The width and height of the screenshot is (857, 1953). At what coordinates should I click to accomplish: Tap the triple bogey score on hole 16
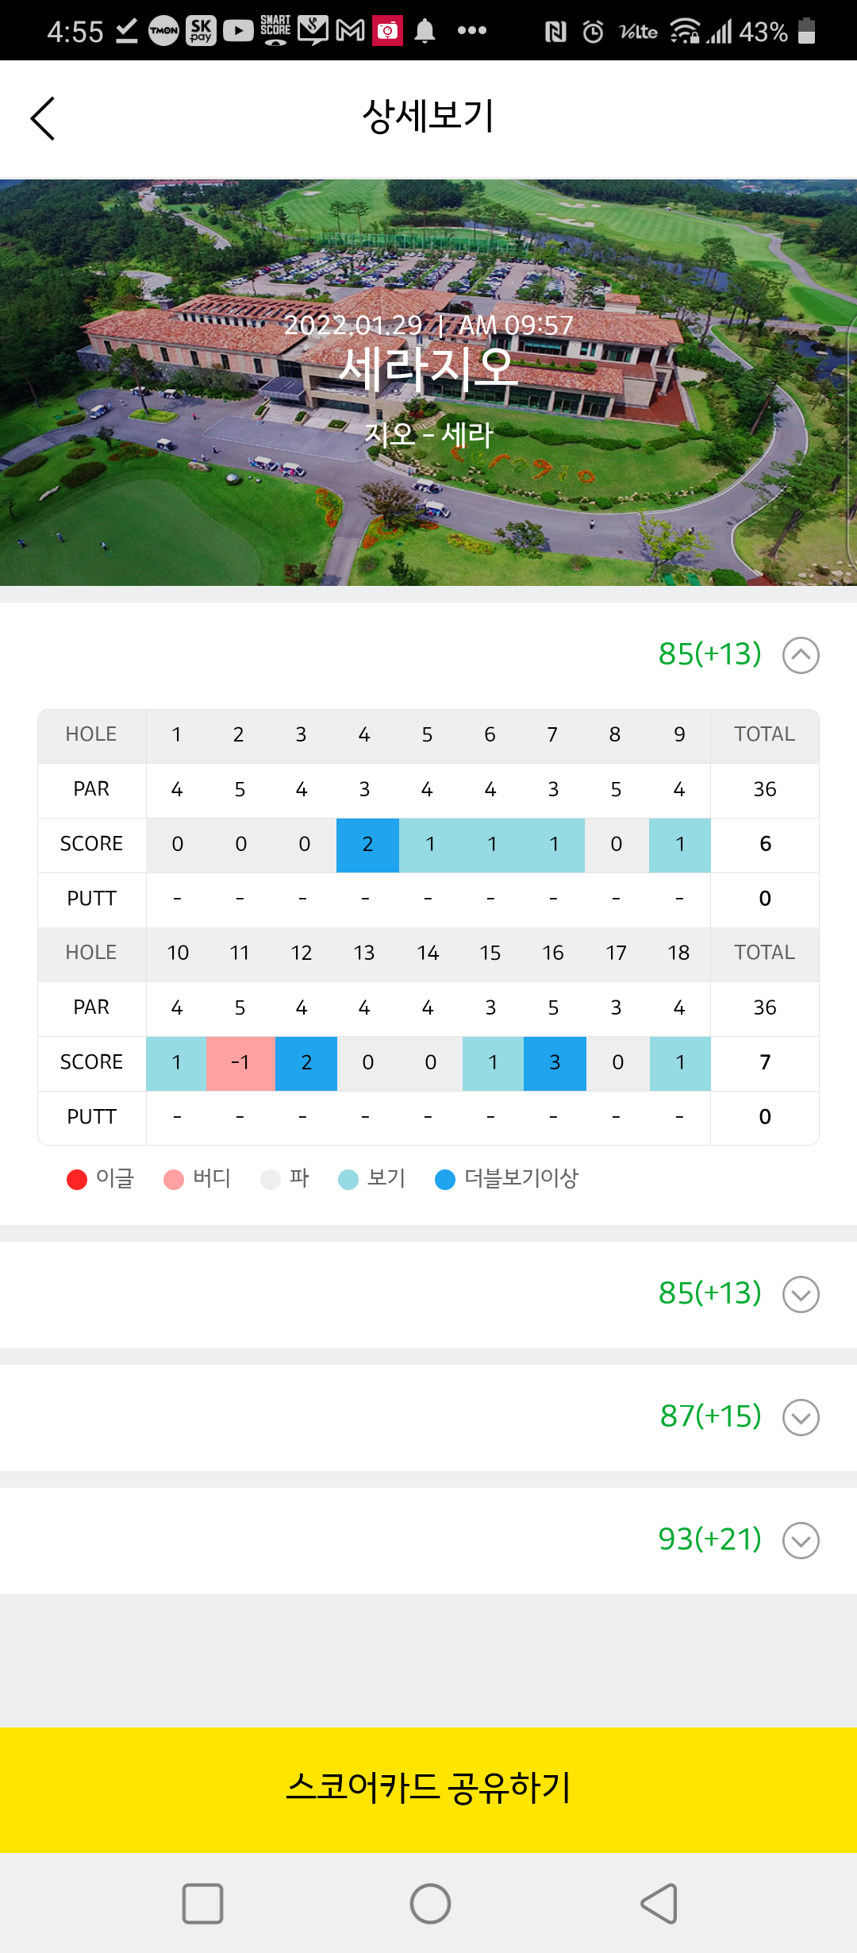tap(555, 1063)
